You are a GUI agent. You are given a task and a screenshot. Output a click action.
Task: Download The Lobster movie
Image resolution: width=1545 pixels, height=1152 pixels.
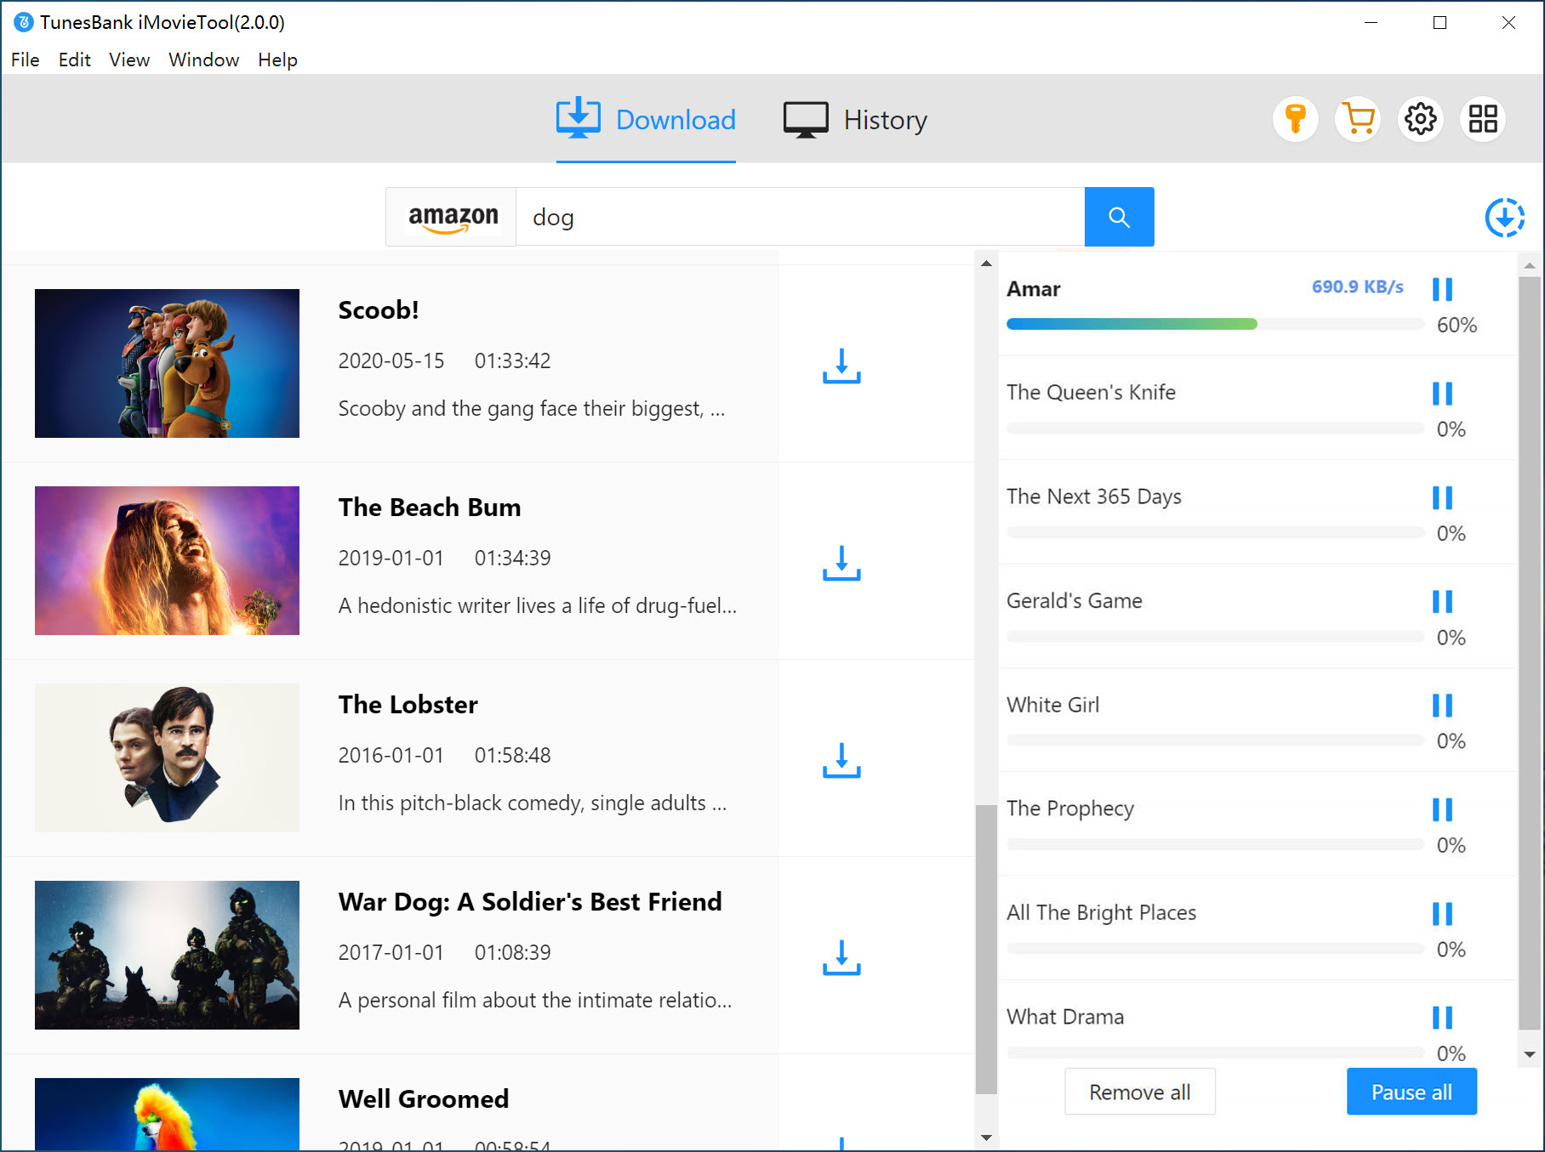click(x=841, y=760)
